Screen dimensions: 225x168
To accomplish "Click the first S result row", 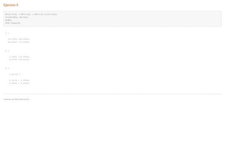I will pyautogui.click(x=19, y=80).
